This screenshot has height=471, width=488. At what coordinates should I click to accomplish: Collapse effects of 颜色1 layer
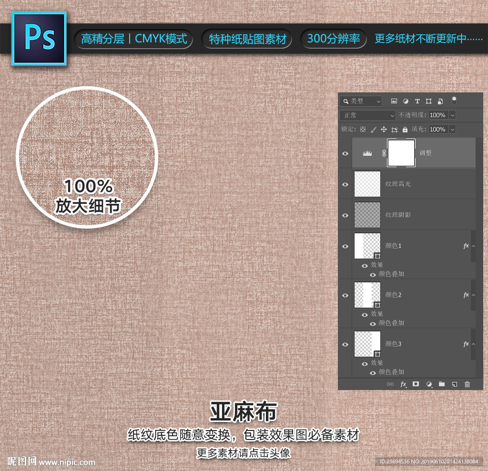click(x=473, y=246)
